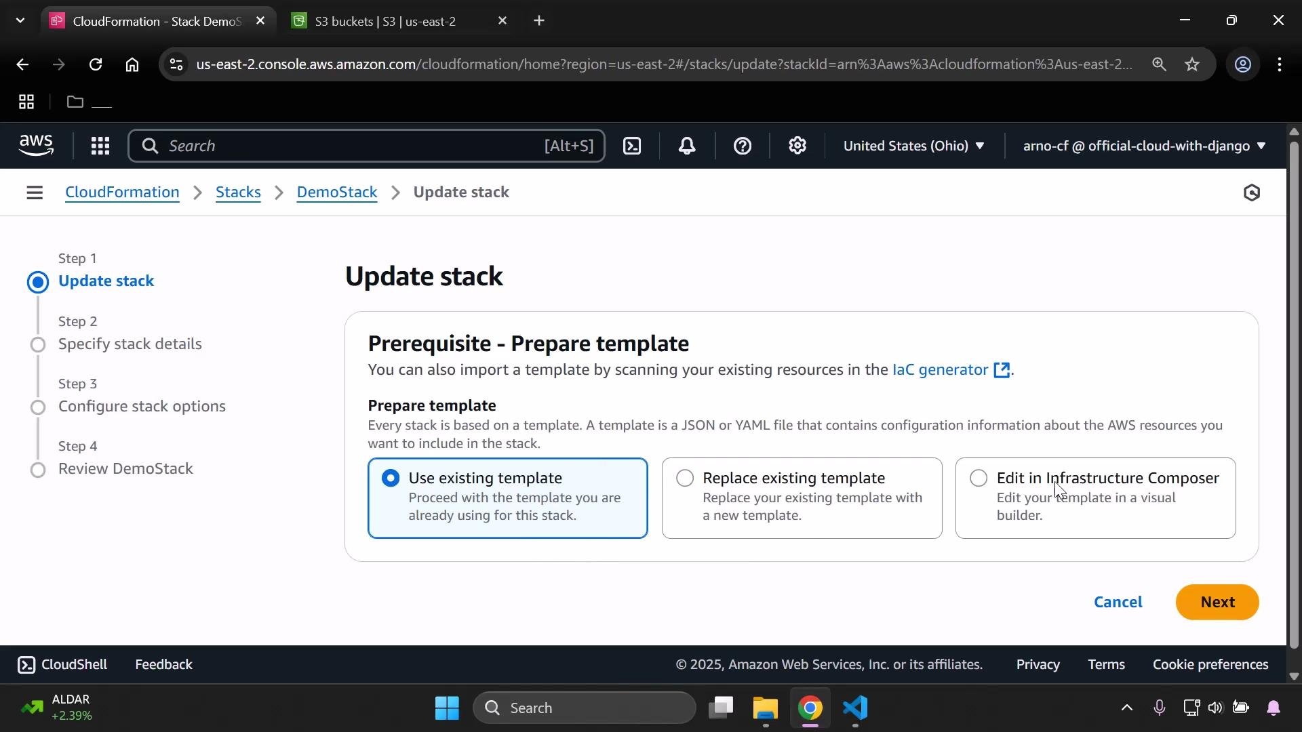Click the browser address bar URL
The width and height of the screenshot is (1302, 732).
664,64
